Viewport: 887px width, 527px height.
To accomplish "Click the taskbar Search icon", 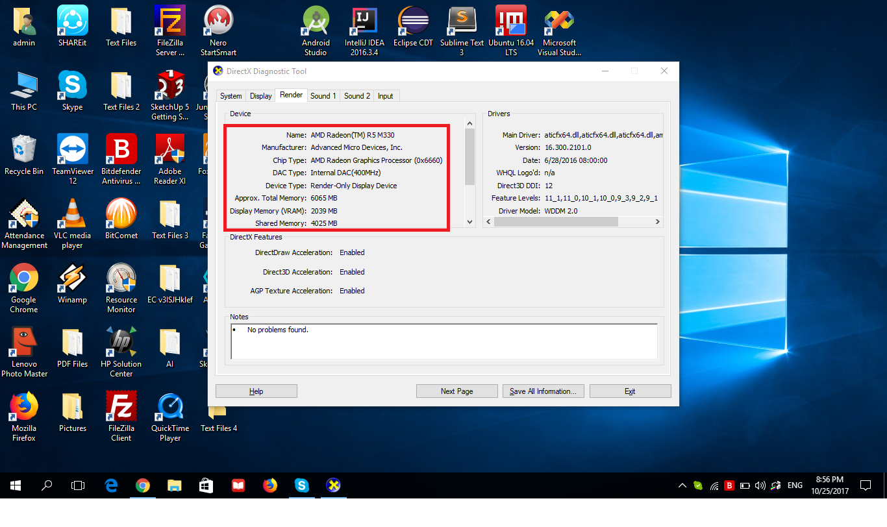I will tap(47, 485).
